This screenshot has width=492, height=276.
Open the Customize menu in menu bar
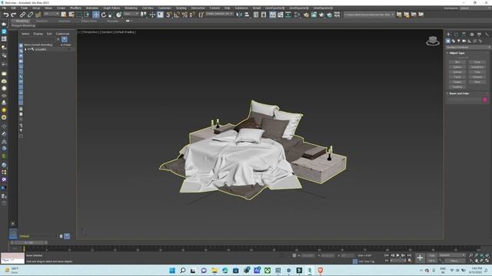(x=165, y=8)
